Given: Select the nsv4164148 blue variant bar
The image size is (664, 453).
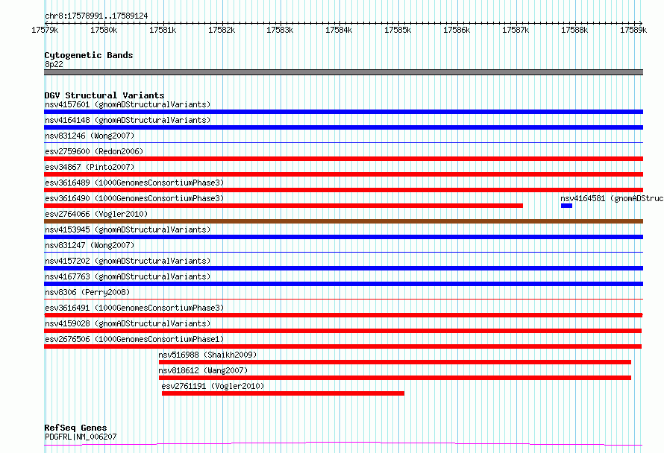Looking at the screenshot, I should [343, 127].
